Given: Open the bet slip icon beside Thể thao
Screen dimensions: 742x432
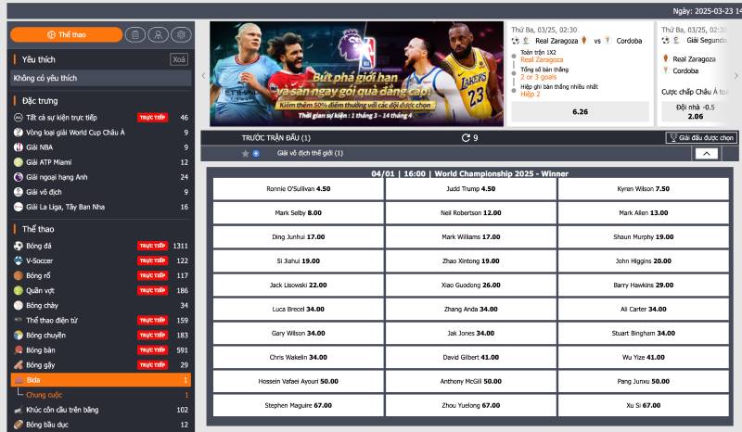Looking at the screenshot, I should (135, 34).
